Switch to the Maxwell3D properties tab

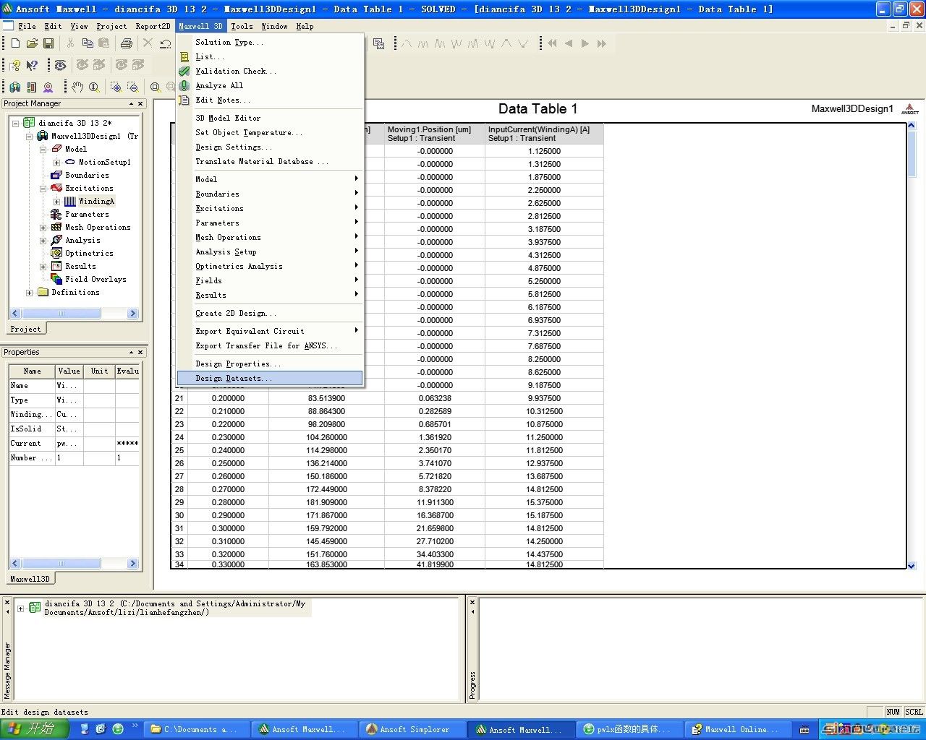tap(30, 579)
